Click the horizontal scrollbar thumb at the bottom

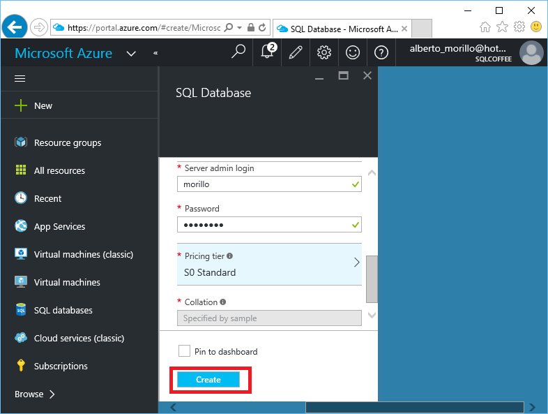point(415,407)
